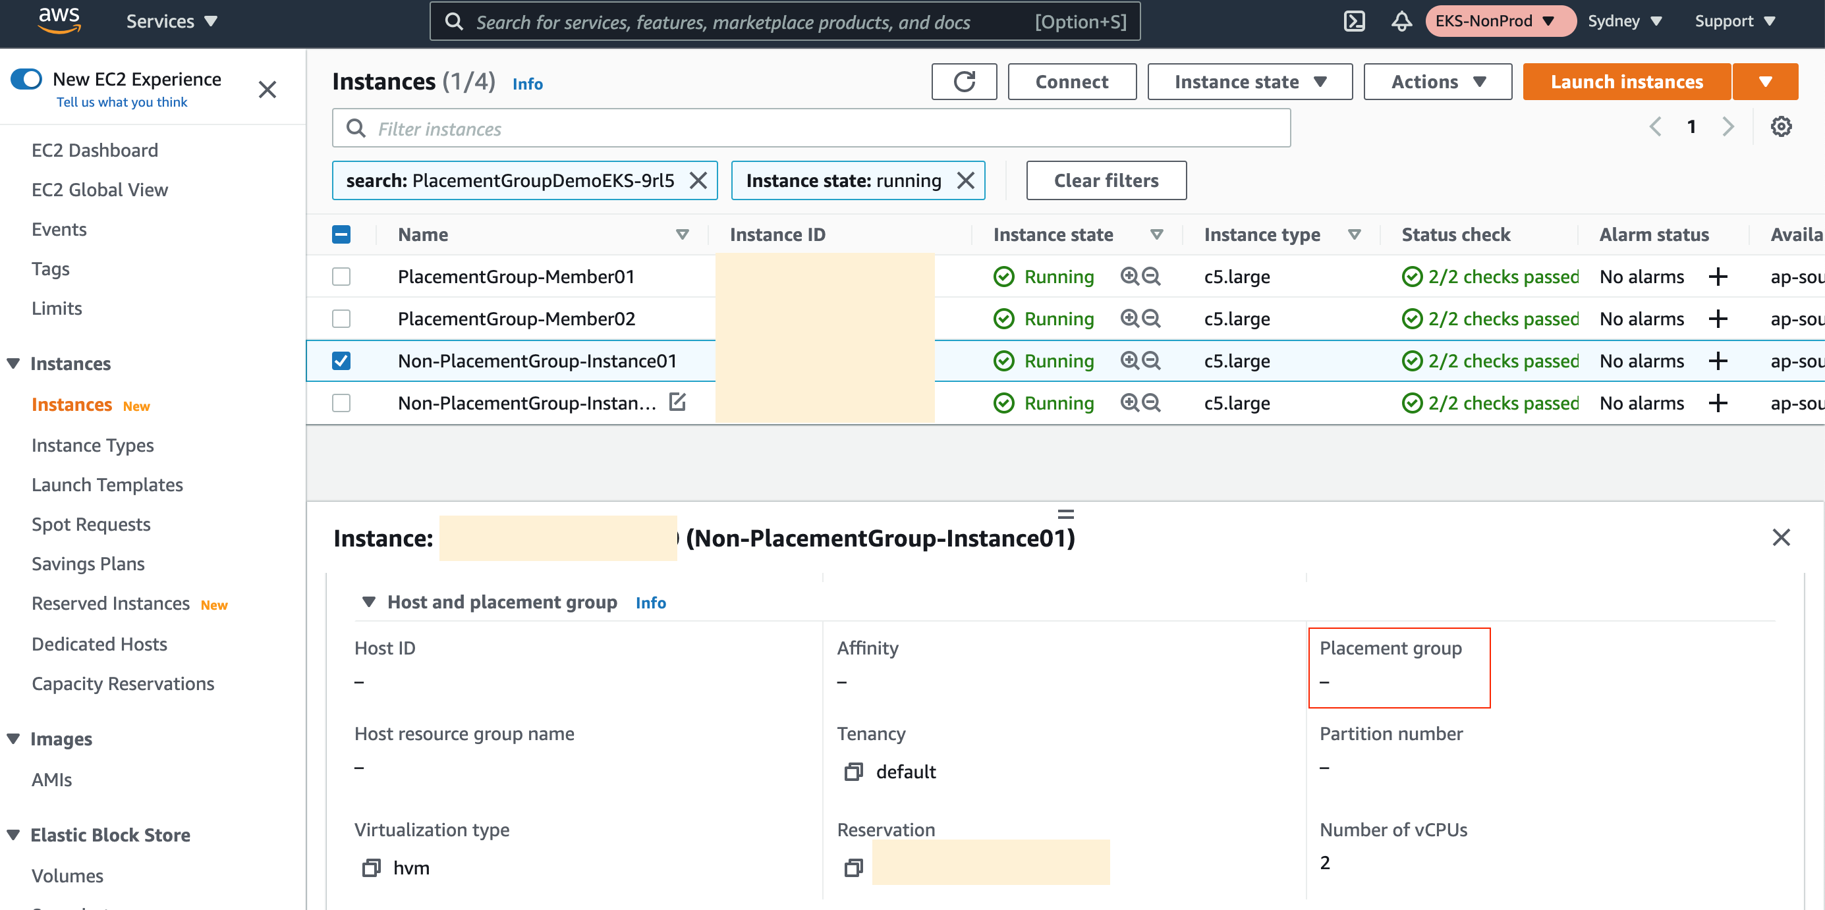Open AMIs in the sidebar
Image resolution: width=1825 pixels, height=910 pixels.
[x=51, y=780]
